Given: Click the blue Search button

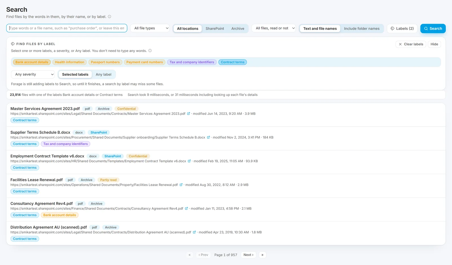Looking at the screenshot, I should pos(433,29).
